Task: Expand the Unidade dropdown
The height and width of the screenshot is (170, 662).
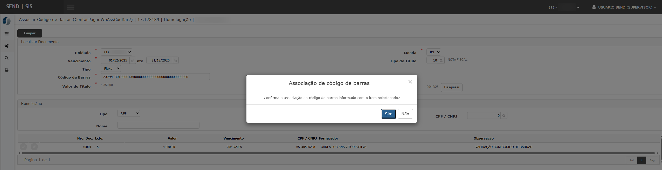Action: click(x=116, y=52)
